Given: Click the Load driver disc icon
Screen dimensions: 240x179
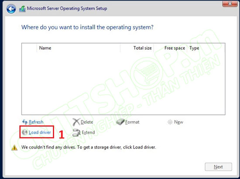Looking at the screenshot, I should point(24,132).
